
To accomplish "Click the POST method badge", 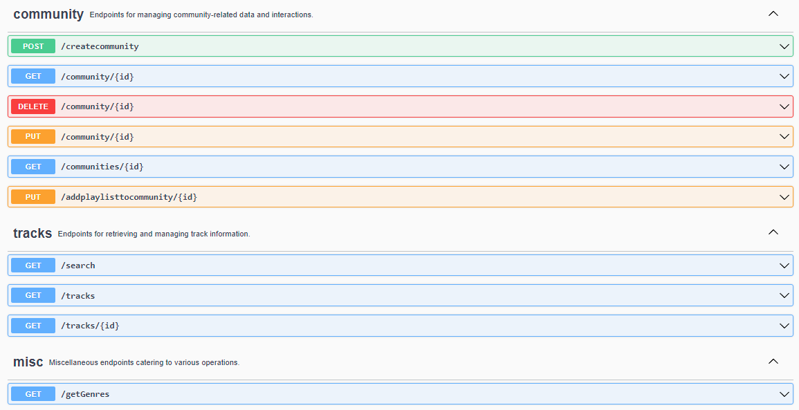I will [33, 46].
